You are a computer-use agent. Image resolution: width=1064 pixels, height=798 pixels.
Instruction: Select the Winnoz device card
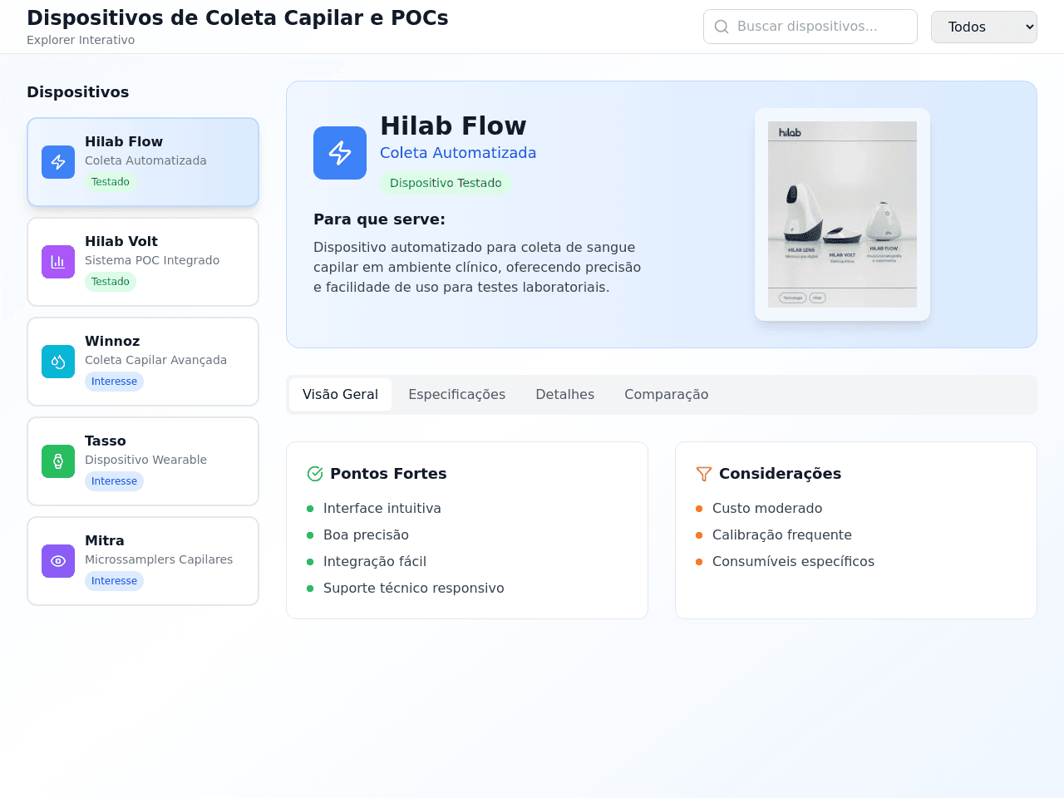(143, 362)
